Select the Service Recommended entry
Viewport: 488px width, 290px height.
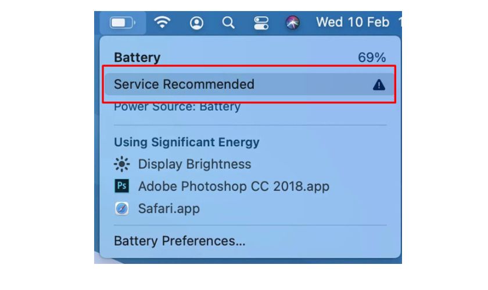pyautogui.click(x=184, y=84)
